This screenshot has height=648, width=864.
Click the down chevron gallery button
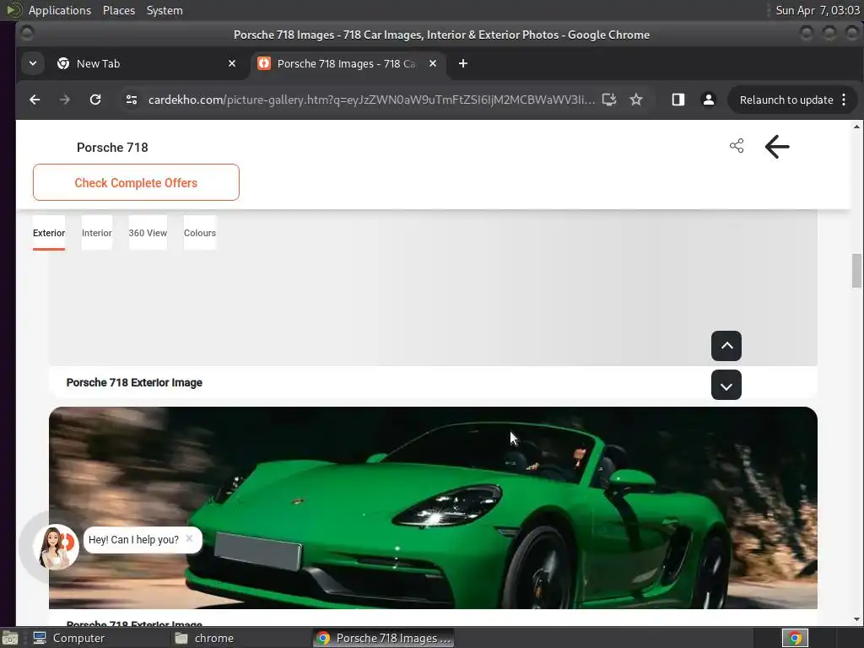click(x=726, y=385)
